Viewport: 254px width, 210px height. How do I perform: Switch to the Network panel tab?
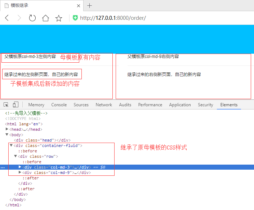104,105
